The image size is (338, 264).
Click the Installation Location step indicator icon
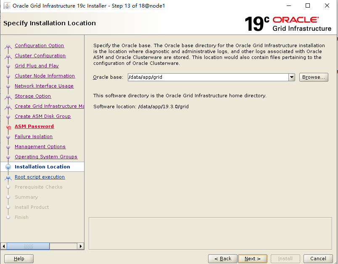tap(8, 167)
